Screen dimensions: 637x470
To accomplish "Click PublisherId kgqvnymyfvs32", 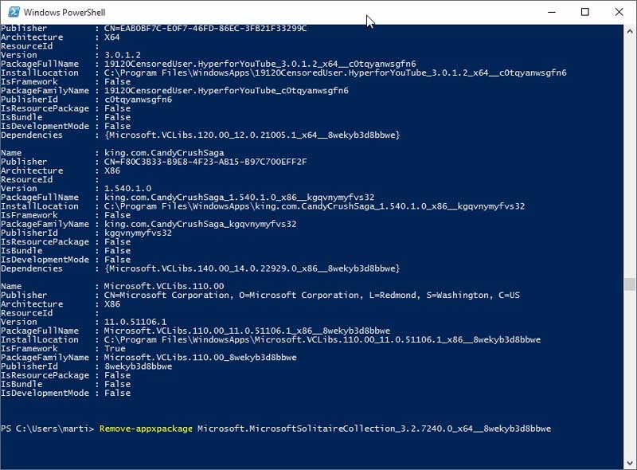I will pyautogui.click(x=138, y=233).
